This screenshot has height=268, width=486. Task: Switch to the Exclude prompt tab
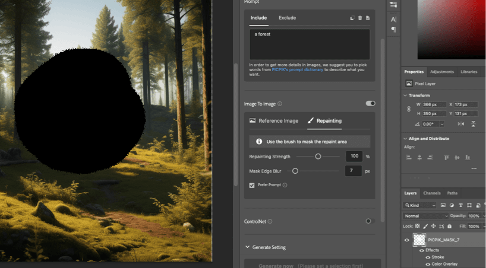coord(287,18)
